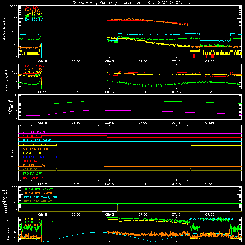This screenshot has height=245, width=245.
Task: Select the REAR_DEC_WEIGHT legend label
Action: point(38,202)
